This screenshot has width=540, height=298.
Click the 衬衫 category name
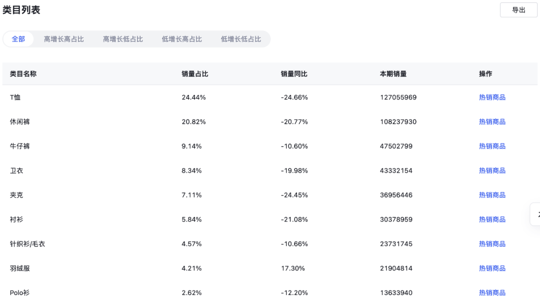coord(16,220)
